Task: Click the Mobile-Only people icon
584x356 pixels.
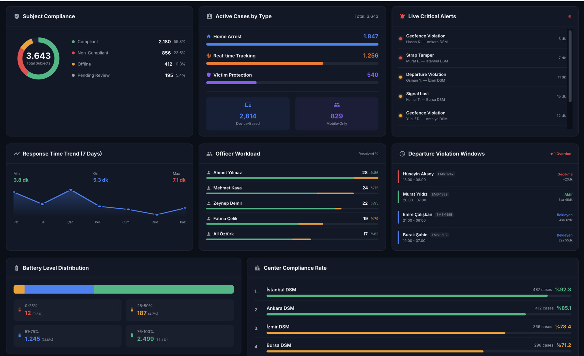Action: (x=337, y=105)
